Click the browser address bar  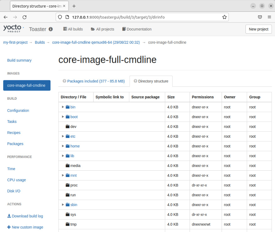[x=142, y=17]
